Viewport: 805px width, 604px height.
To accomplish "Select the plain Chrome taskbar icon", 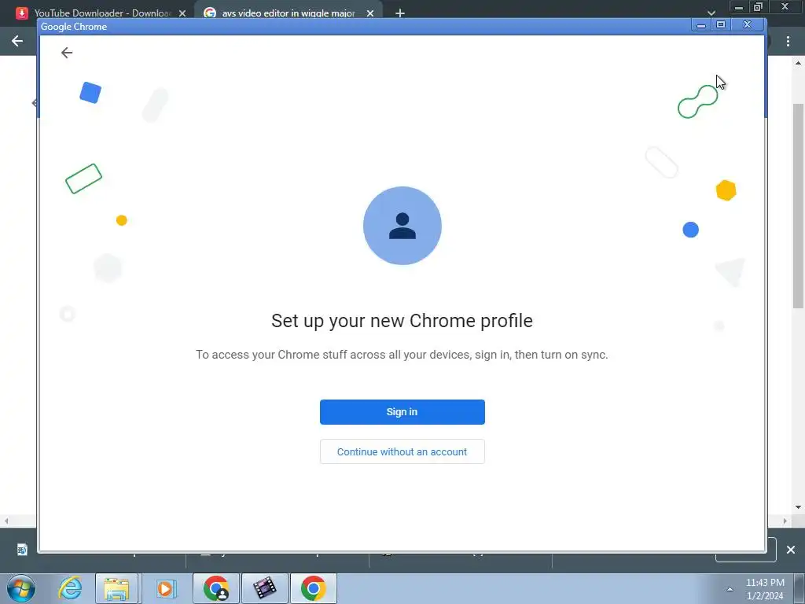I will pos(313,588).
